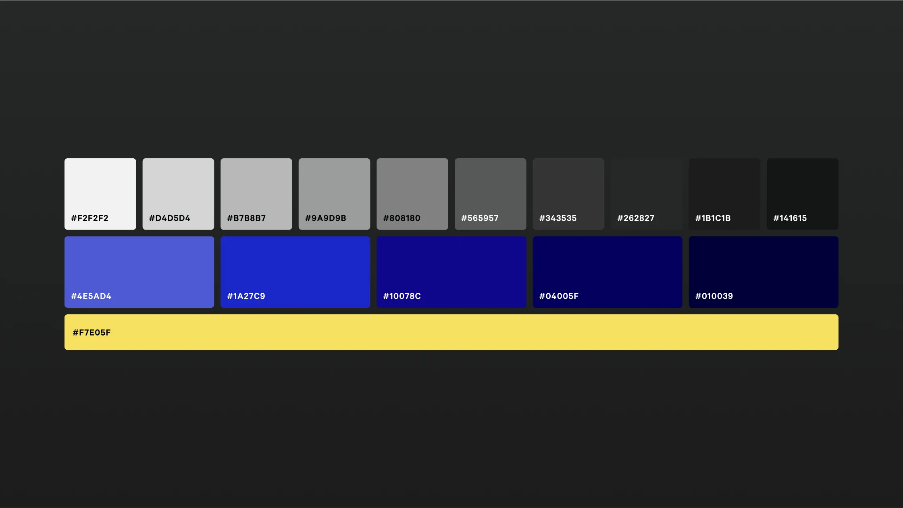The image size is (903, 508).
Task: Select the #F7E05F yellow bar
Action: (x=451, y=332)
